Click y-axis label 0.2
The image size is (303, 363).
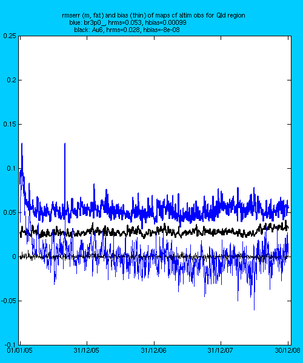pyautogui.click(x=12, y=80)
